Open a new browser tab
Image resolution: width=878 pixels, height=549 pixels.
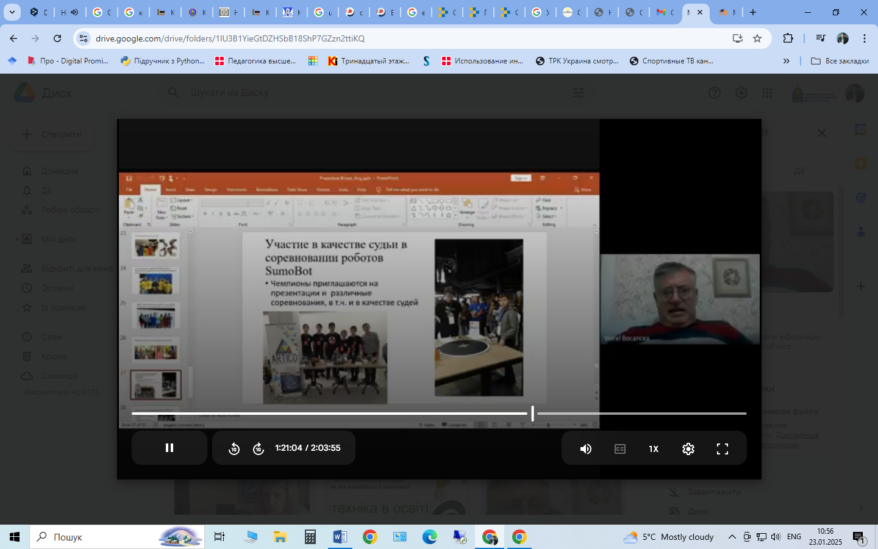click(x=753, y=12)
